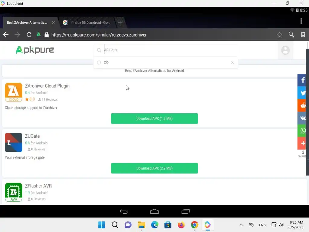Launch Firefox from taskbar
309x232 pixels.
click(181, 225)
